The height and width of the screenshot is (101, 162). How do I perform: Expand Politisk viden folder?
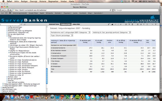[7, 77]
